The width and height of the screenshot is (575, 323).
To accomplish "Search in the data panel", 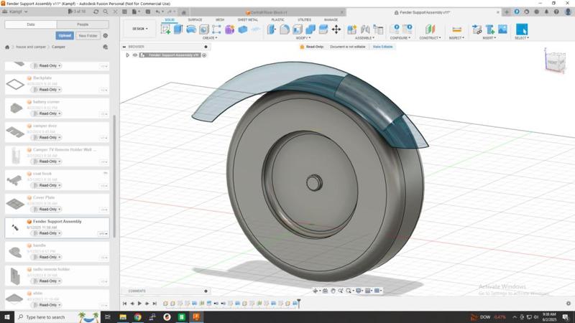I will tap(106, 11).
